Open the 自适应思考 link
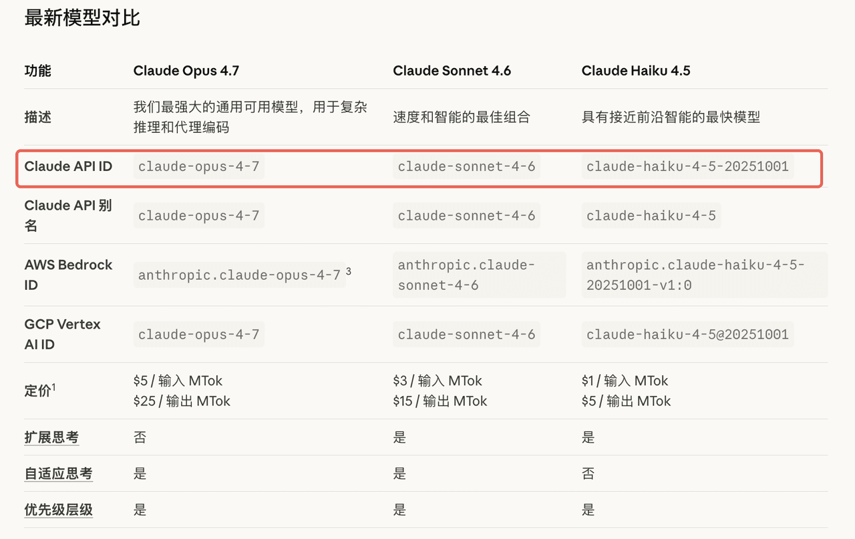Image resolution: width=855 pixels, height=539 pixels. [58, 474]
